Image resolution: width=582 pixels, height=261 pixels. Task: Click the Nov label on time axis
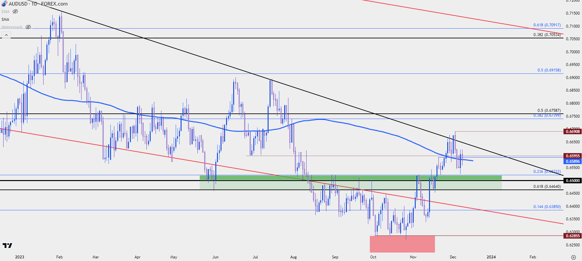click(413, 257)
